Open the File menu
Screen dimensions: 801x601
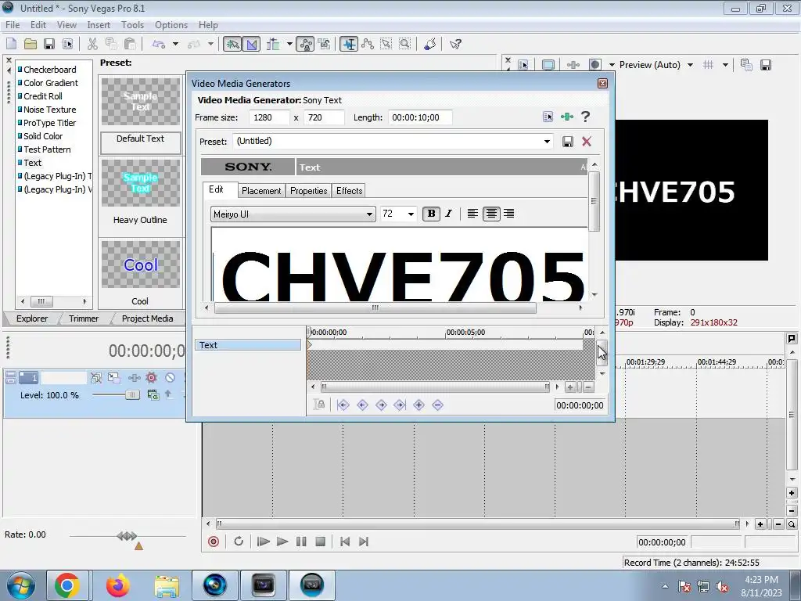click(13, 24)
